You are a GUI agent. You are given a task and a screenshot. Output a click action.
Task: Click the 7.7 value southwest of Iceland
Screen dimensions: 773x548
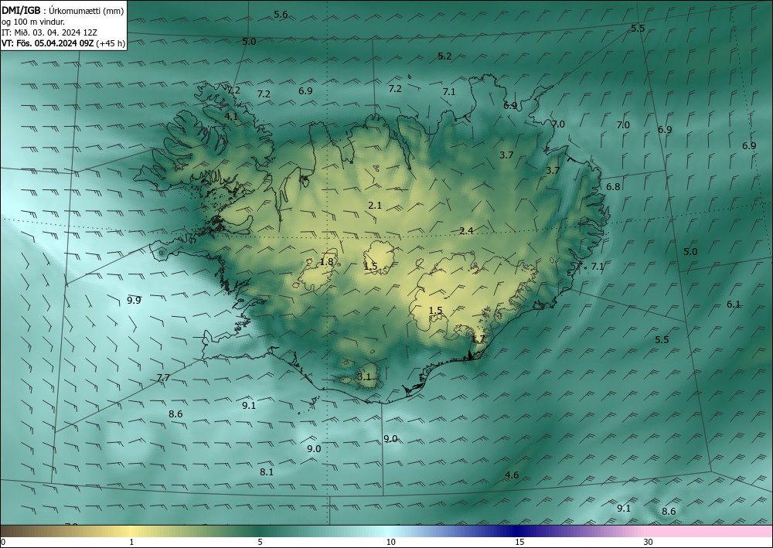(163, 377)
